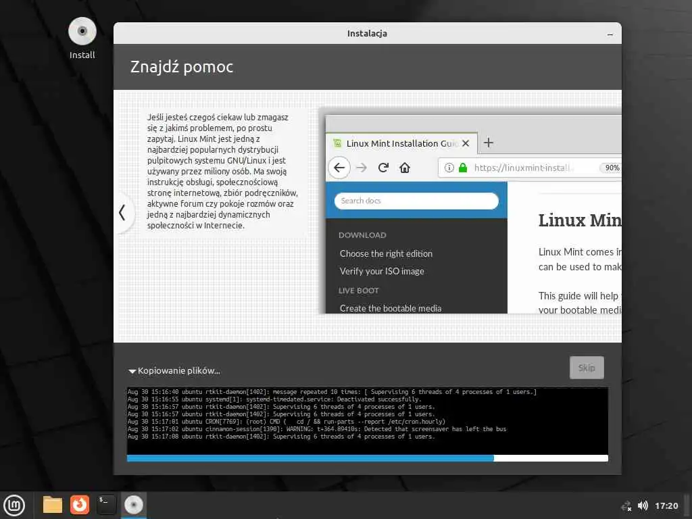Minimize the Instalacja window
The image size is (692, 519).
610,34
